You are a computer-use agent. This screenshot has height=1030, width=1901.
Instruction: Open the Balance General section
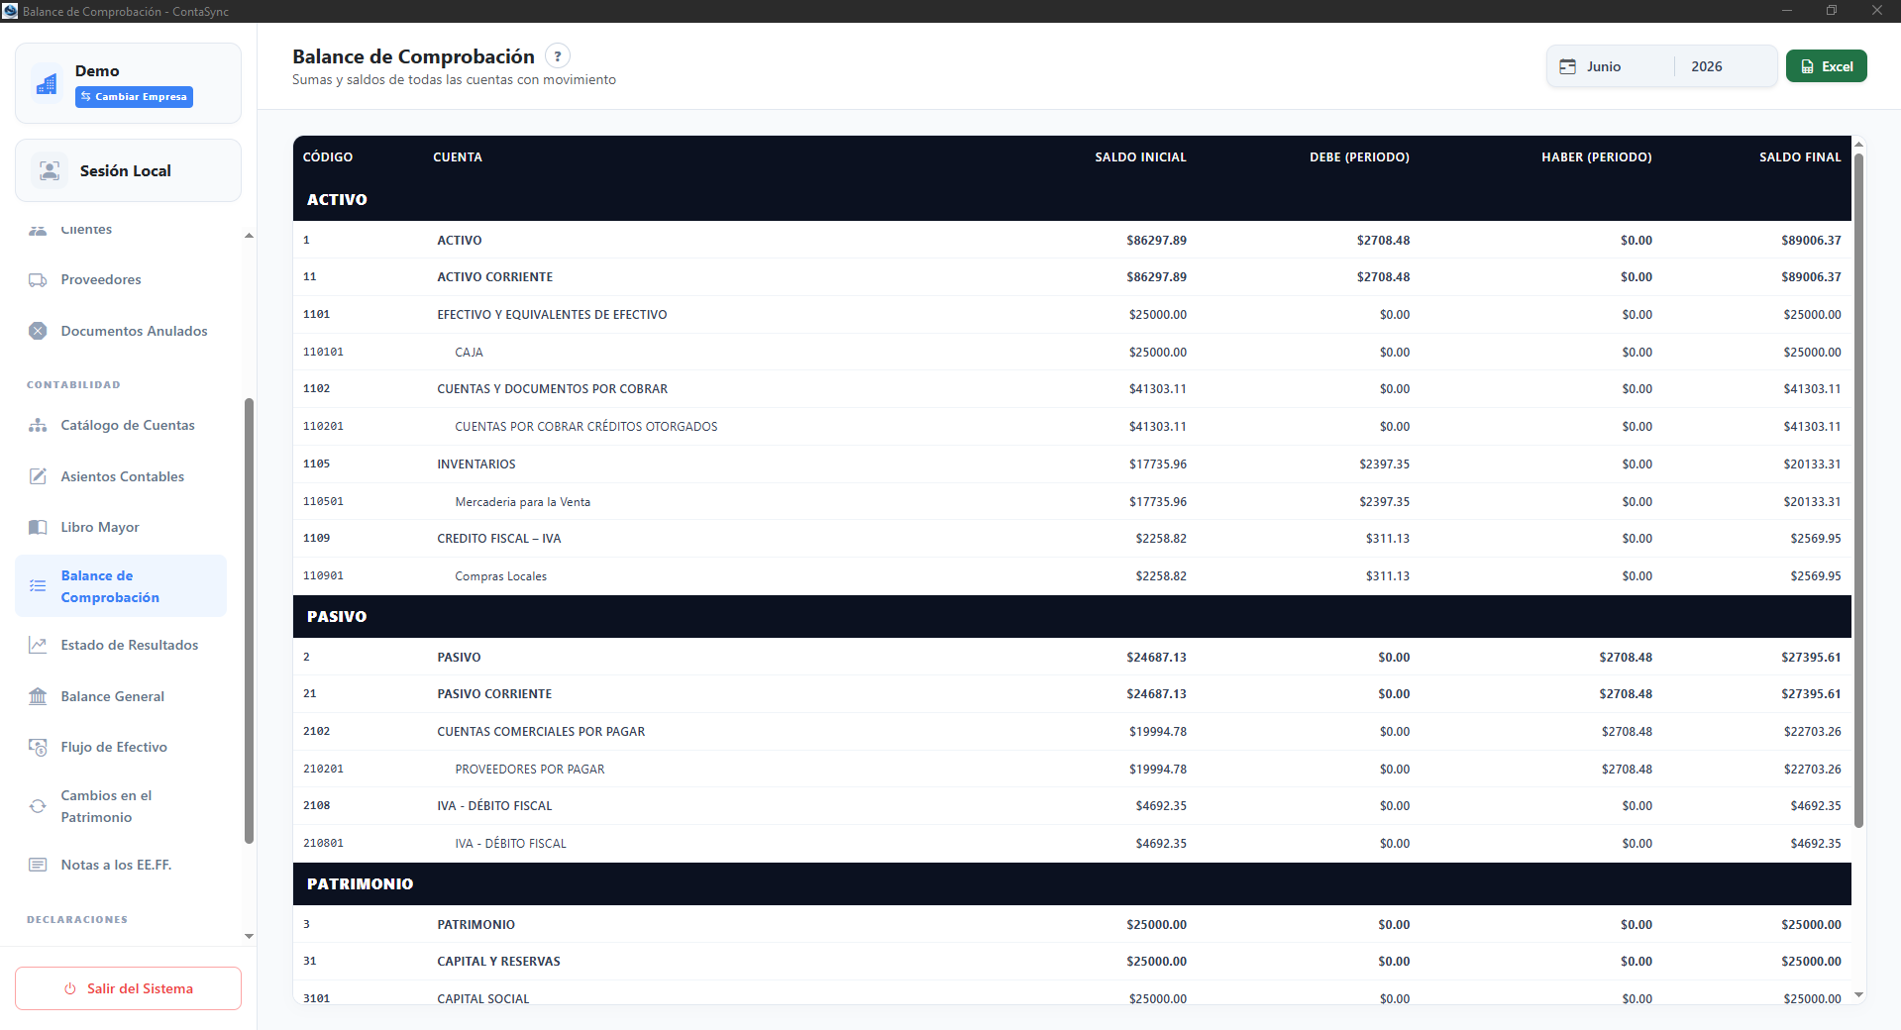coord(121,696)
